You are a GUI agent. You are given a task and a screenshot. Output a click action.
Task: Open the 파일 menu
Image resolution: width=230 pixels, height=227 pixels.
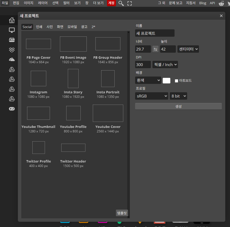[5, 3]
